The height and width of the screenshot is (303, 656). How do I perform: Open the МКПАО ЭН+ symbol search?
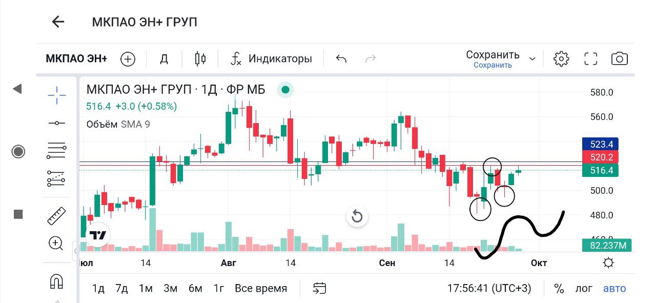(76, 59)
